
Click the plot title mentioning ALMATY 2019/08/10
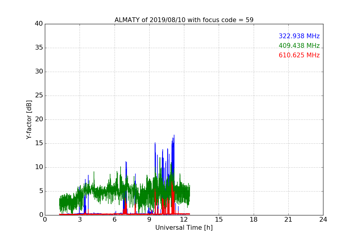point(184,20)
